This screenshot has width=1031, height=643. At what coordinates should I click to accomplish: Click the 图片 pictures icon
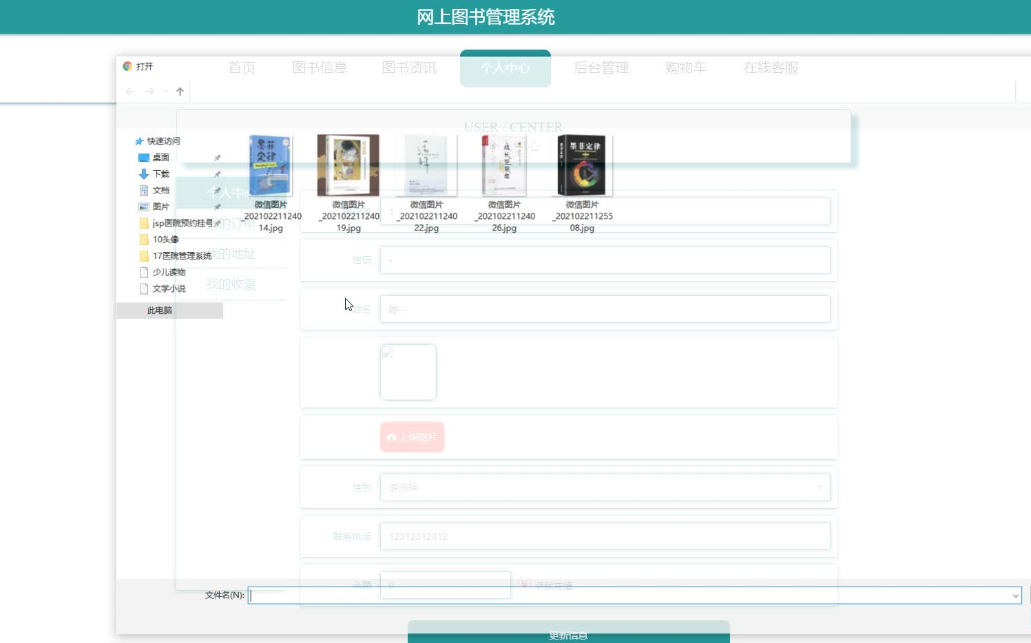(x=144, y=207)
